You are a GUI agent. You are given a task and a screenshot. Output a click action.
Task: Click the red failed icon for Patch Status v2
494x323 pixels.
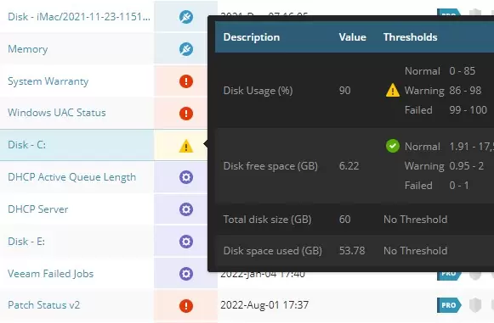tap(186, 306)
